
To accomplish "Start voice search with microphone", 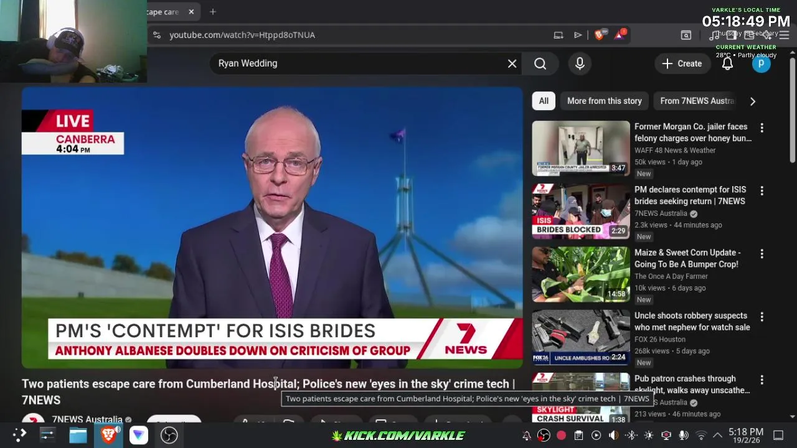I will click(580, 63).
